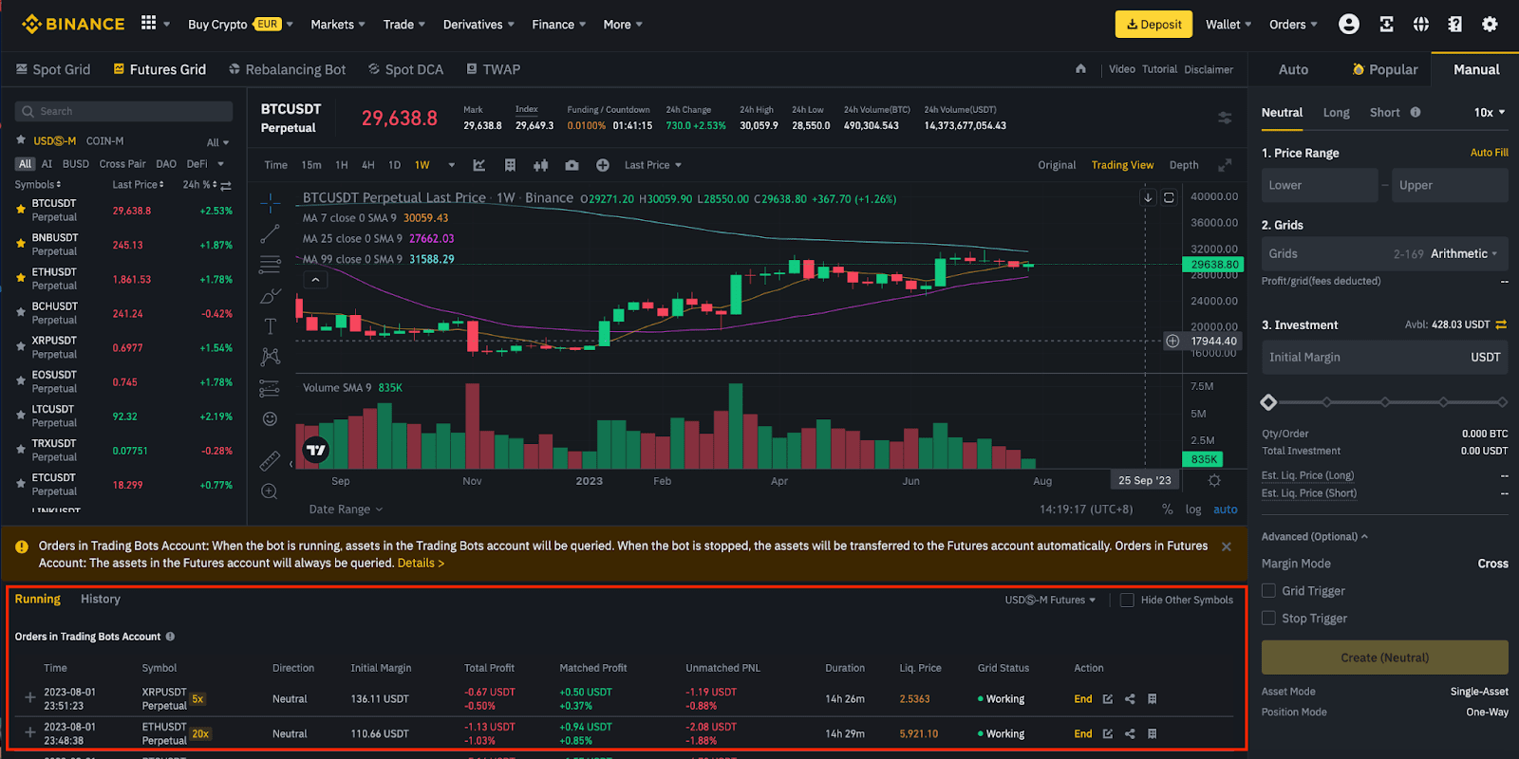Click the Deposit button
This screenshot has width=1519, height=759.
(1153, 25)
